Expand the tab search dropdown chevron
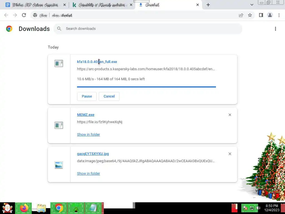The width and height of the screenshot is (285, 214). 252,5
